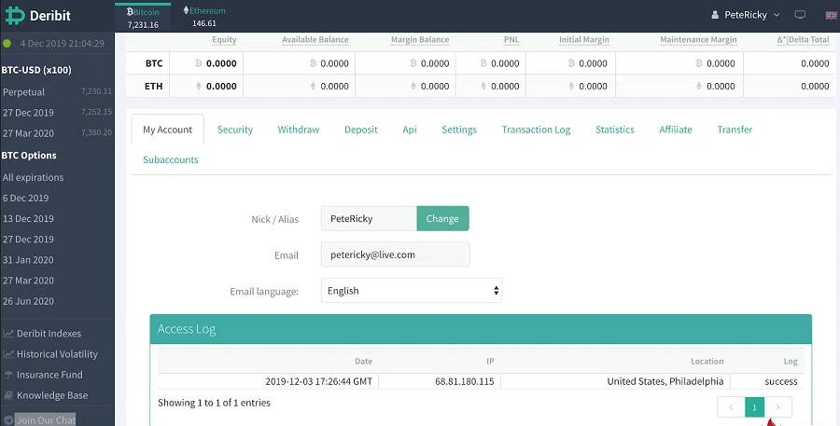Viewport: 840px width, 426px height.
Task: Click the Email input field
Action: tap(396, 254)
